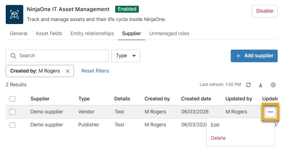Viewport: 283px width, 150px height.
Task: Remove the Created by M Rogers filter chip
Action: 68,71
